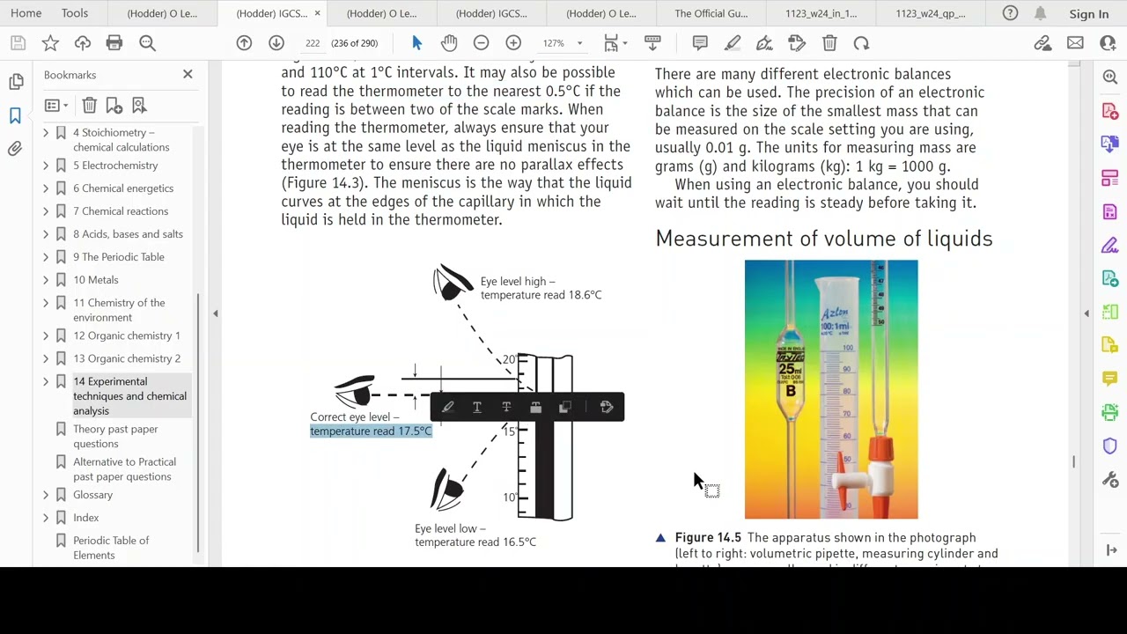This screenshot has width=1127, height=634.
Task: Toggle the attachments paperclip panel
Action: [16, 149]
